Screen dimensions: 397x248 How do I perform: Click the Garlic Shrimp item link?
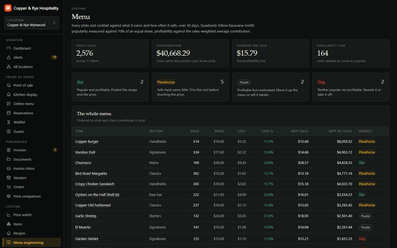[86, 216]
